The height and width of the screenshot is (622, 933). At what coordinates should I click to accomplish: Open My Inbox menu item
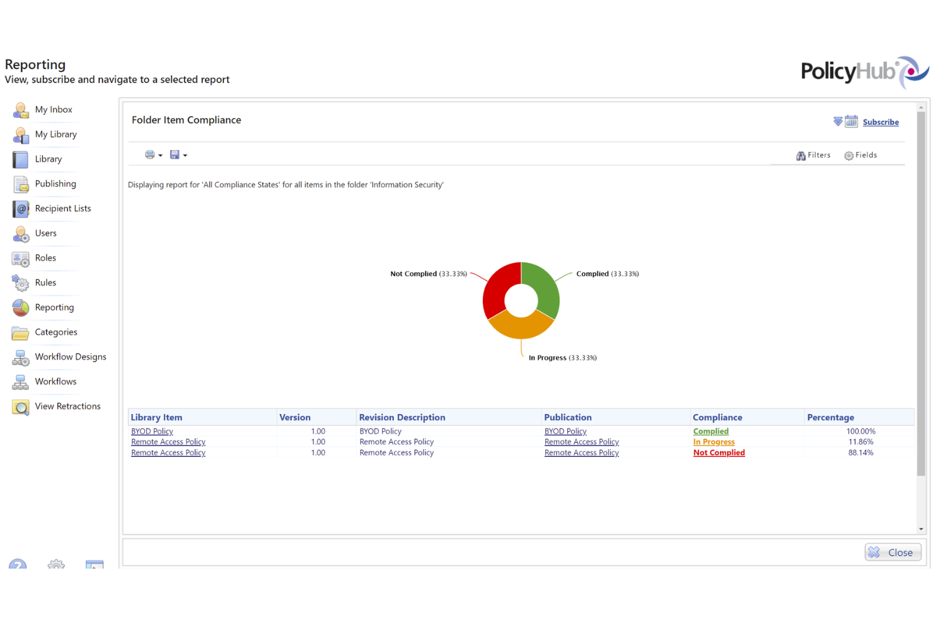(x=54, y=110)
